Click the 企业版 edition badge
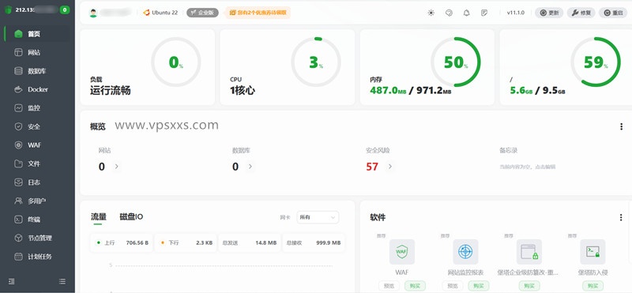This screenshot has height=293, width=632. 202,13
